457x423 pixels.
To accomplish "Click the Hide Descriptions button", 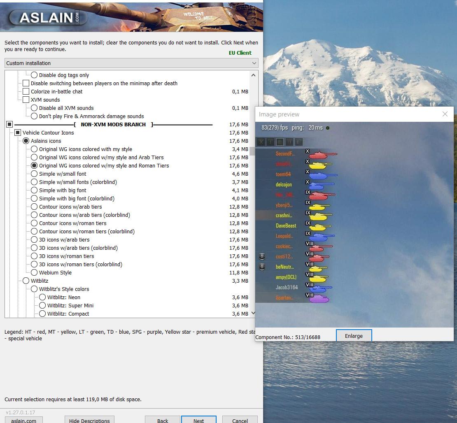I will pyautogui.click(x=89, y=420).
